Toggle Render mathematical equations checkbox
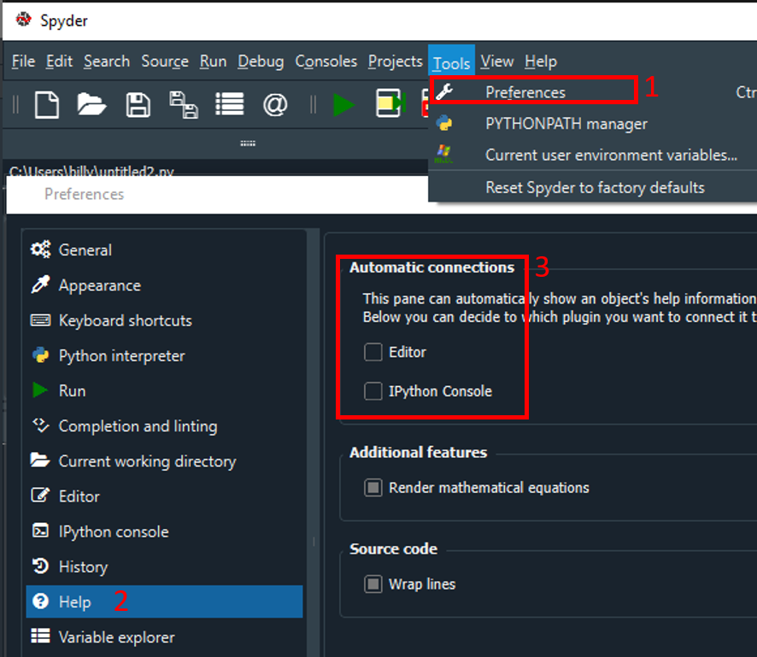 373,488
